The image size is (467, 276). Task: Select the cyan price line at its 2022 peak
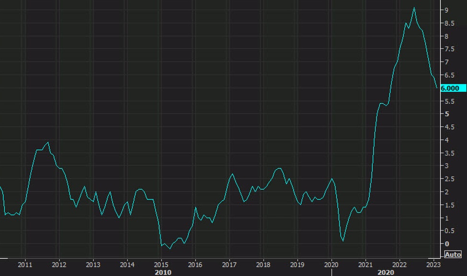click(414, 8)
